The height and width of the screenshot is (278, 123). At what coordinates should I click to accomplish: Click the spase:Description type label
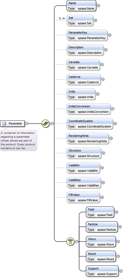(90, 53)
